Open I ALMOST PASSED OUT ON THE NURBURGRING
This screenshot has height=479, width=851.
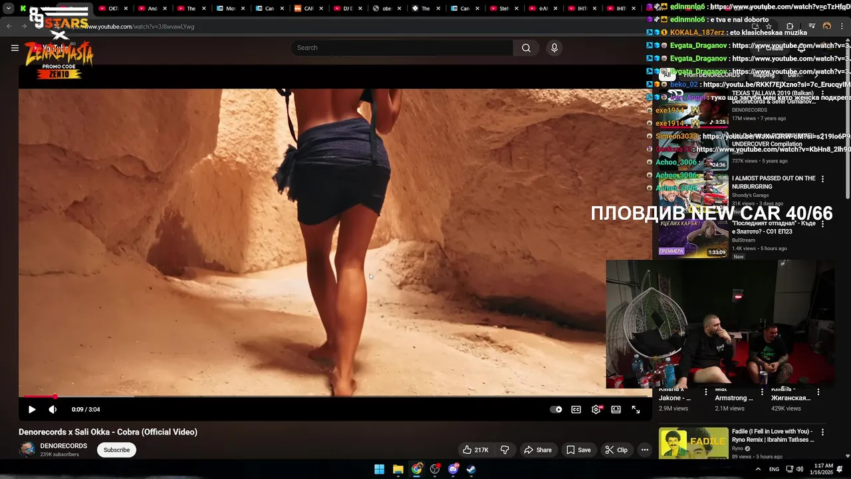point(773,182)
